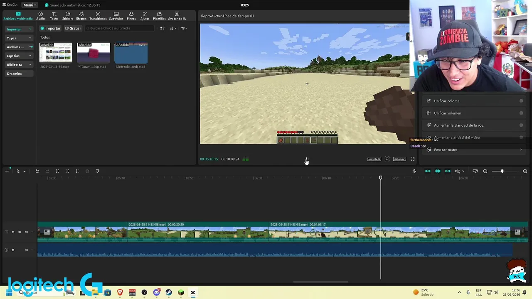532x299 pixels.
Task: Click the fullscreen icon in the player
Action: point(412,159)
